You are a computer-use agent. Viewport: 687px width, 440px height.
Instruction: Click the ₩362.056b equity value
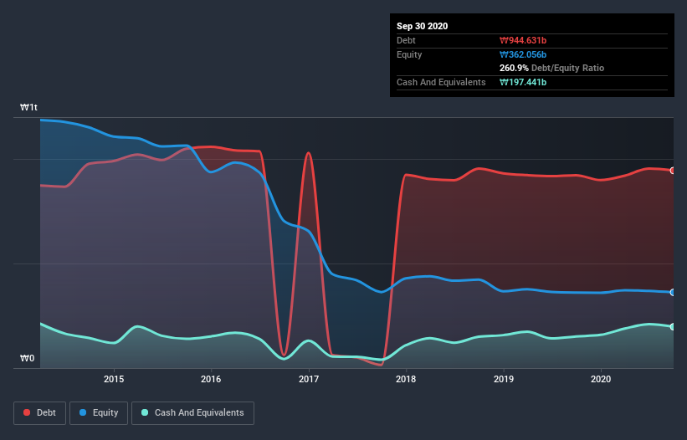click(523, 54)
